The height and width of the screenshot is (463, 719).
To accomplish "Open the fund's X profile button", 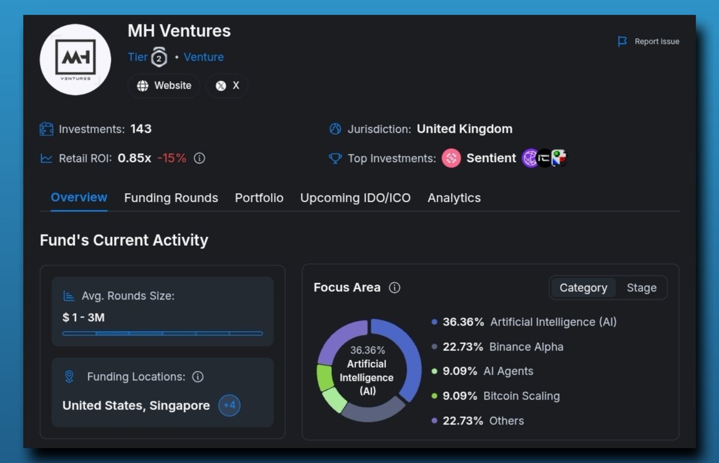I will (x=227, y=86).
